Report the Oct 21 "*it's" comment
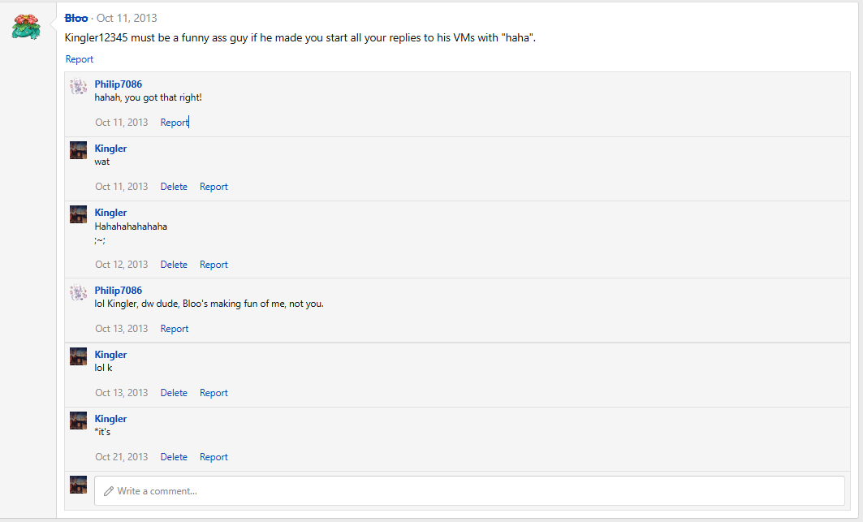Image resolution: width=863 pixels, height=522 pixels. 214,457
